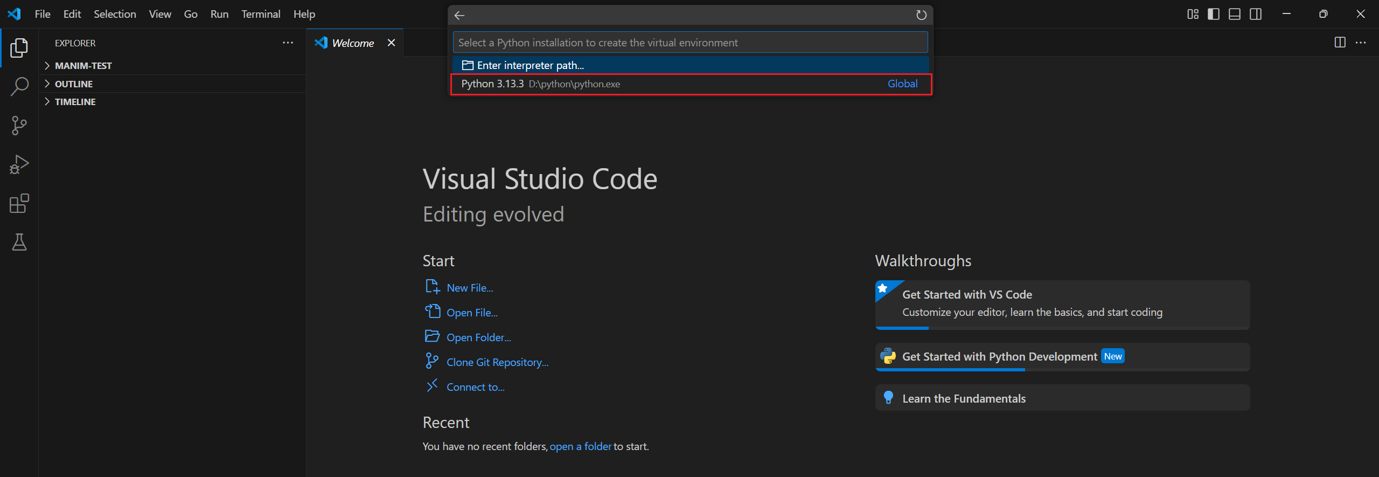The image size is (1379, 477).
Task: Open the Explorer view in activity bar
Action: tap(19, 48)
